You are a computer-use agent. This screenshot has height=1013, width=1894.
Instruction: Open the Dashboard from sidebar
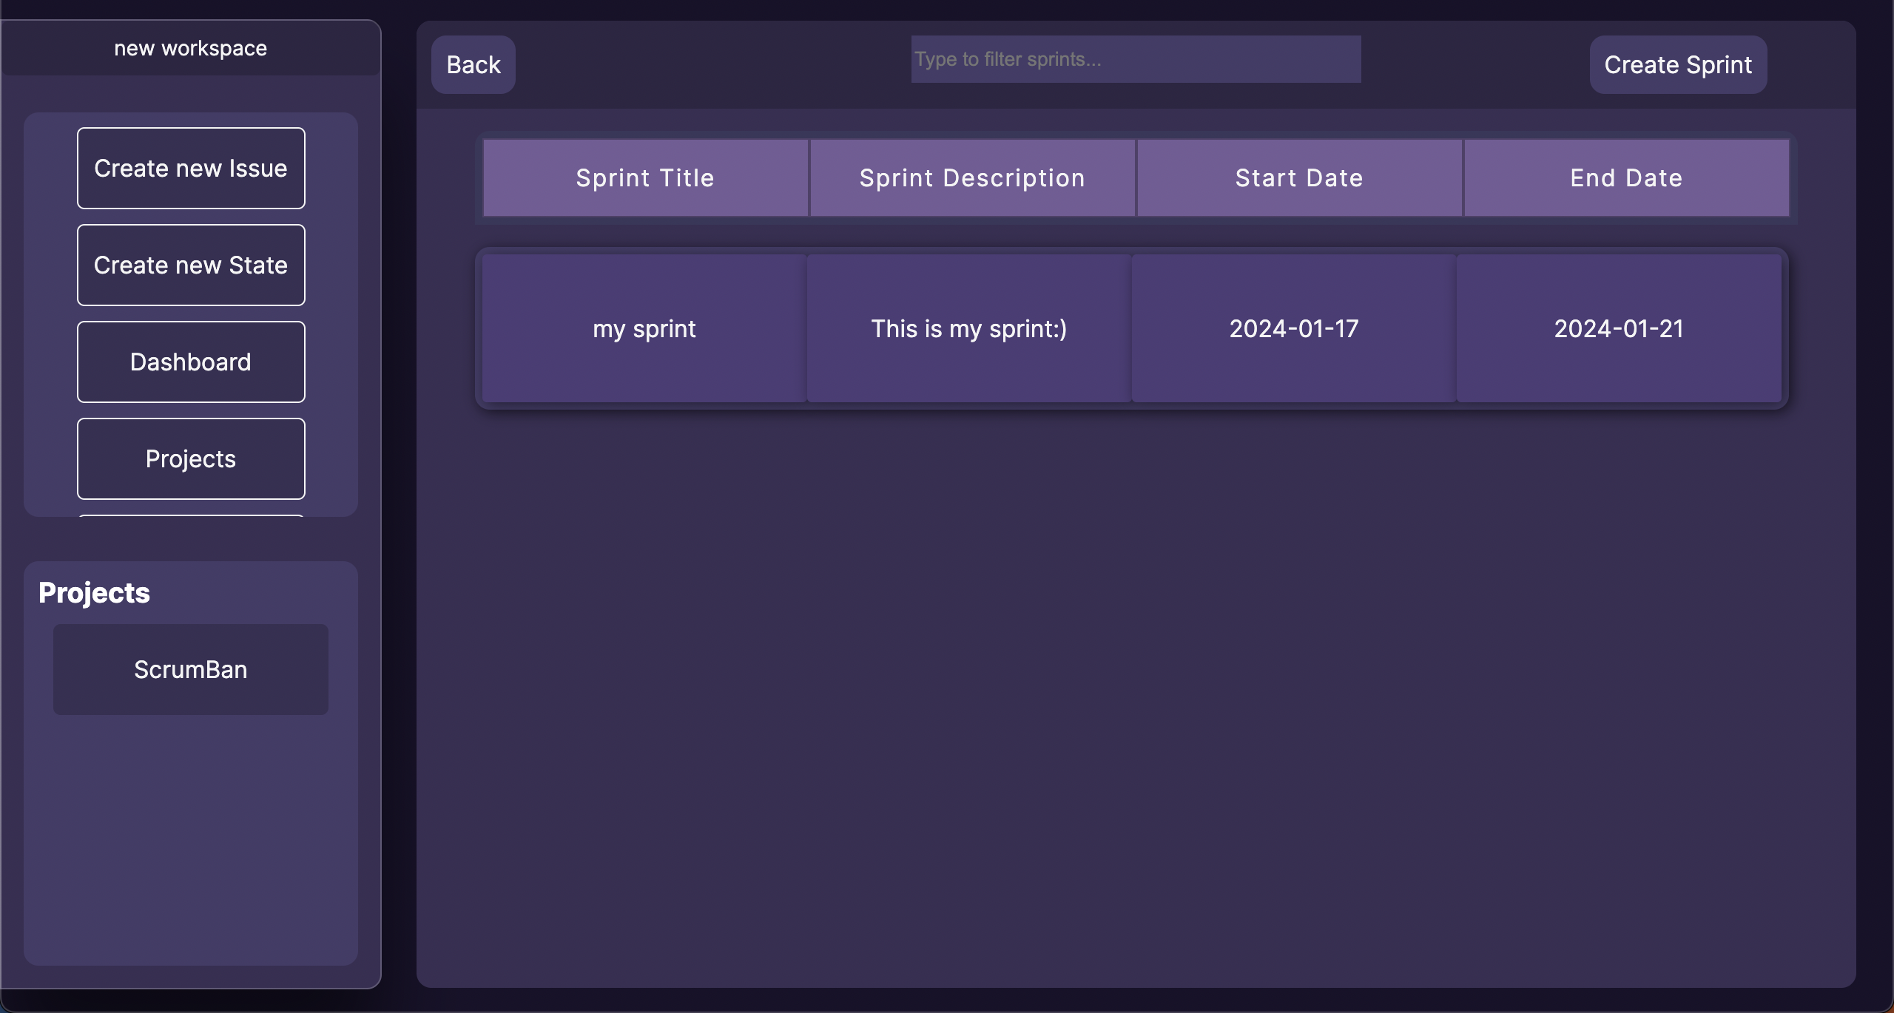click(x=191, y=362)
